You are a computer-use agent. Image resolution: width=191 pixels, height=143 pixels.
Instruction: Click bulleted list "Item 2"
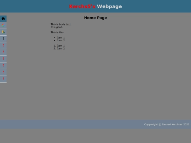pyautogui.click(x=61, y=40)
